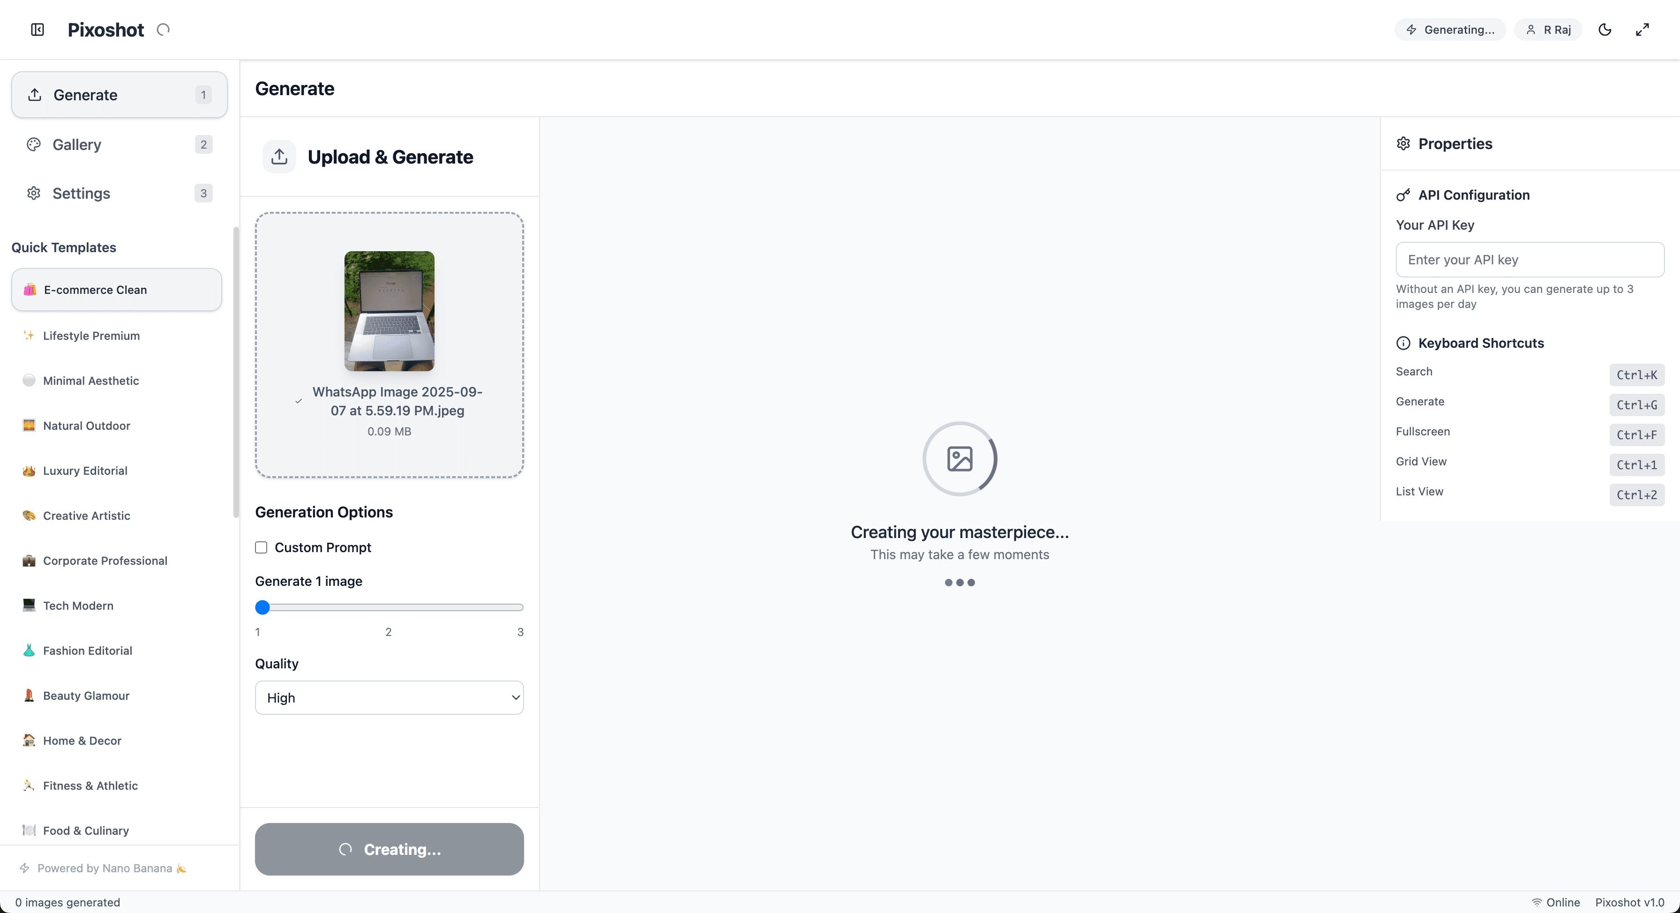The width and height of the screenshot is (1680, 913).
Task: Toggle the E-commerce Clean template selection
Action: point(116,290)
